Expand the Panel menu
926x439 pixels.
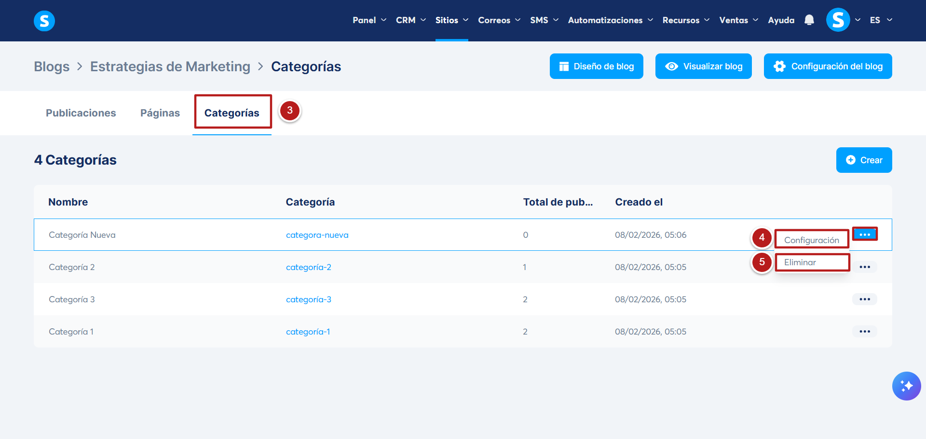(x=369, y=20)
